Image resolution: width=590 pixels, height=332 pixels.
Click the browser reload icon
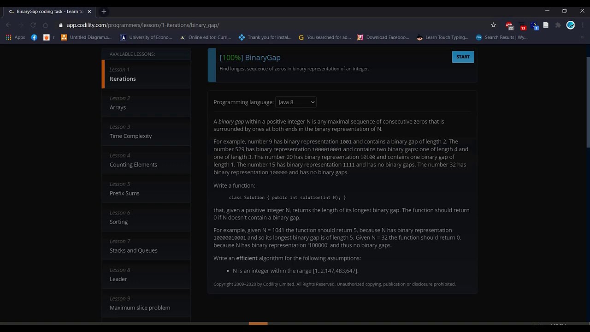(x=33, y=25)
